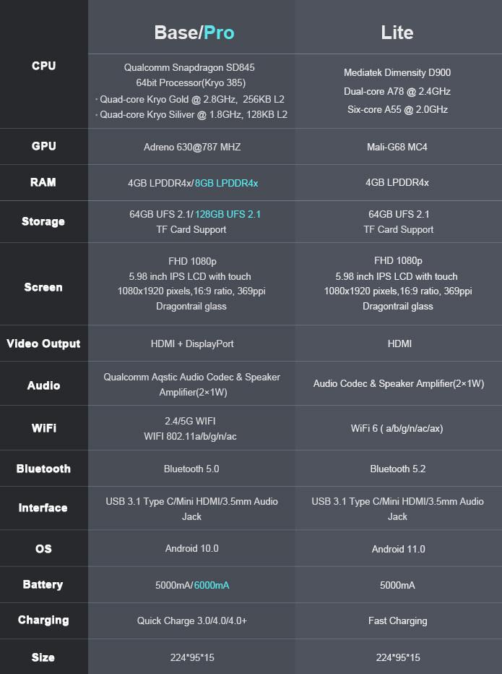Screen dimensions: 502x674
Task: Click the Bluetooth 5.2 cell
Action: point(397,469)
